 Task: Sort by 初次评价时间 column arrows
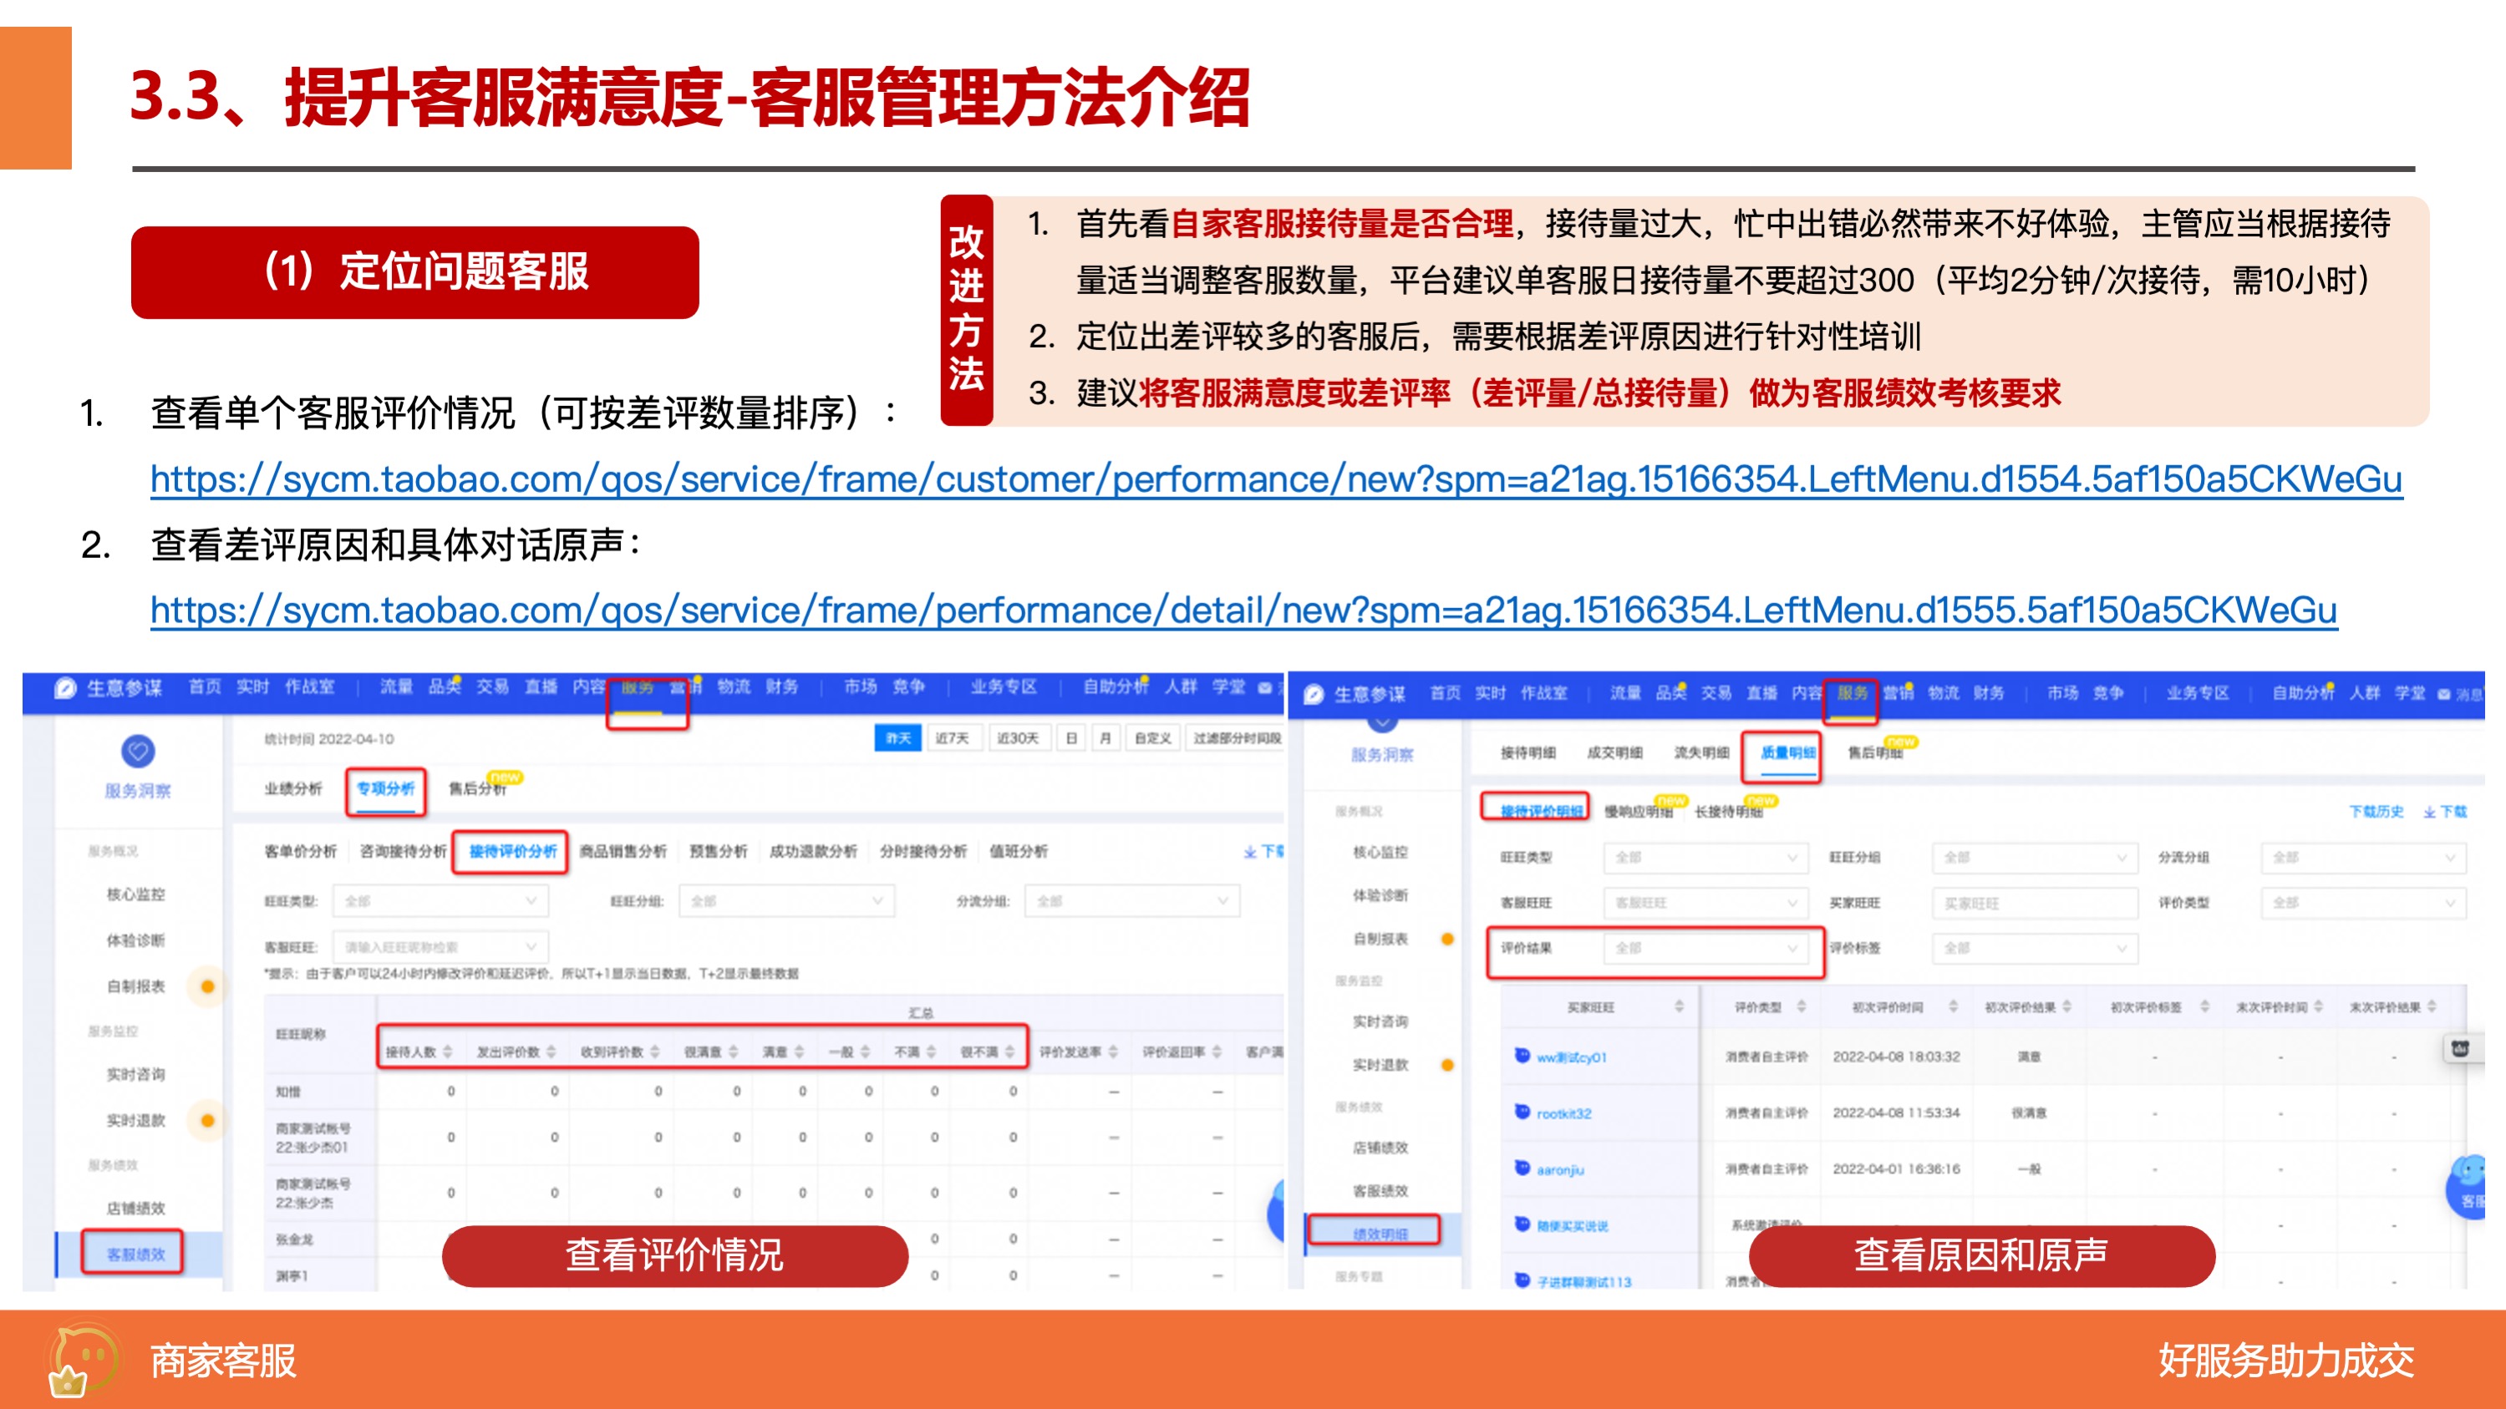pos(1954,1006)
